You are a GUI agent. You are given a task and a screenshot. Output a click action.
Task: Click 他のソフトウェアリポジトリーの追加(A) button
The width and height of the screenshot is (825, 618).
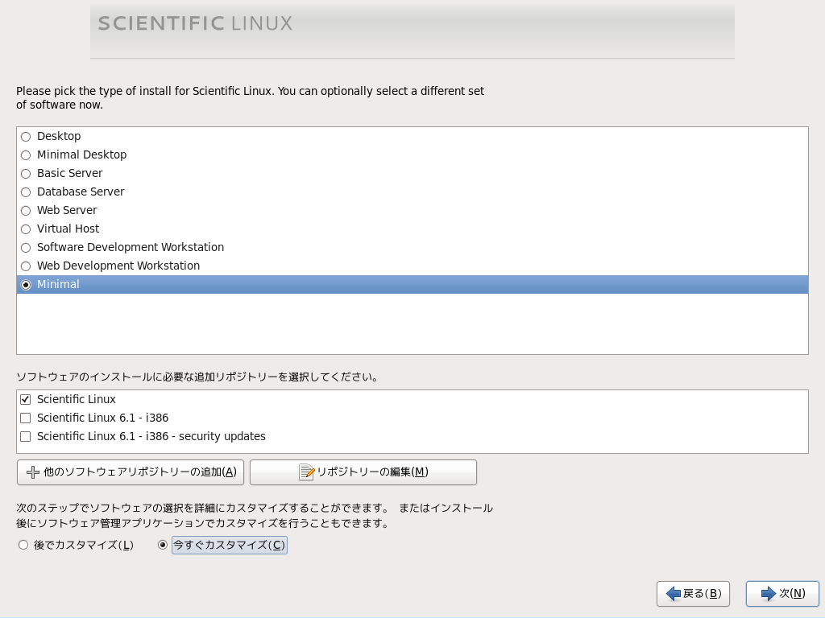coord(131,472)
